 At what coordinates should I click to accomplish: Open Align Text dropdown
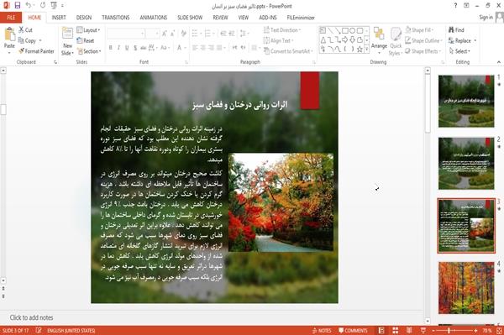pyautogui.click(x=278, y=40)
